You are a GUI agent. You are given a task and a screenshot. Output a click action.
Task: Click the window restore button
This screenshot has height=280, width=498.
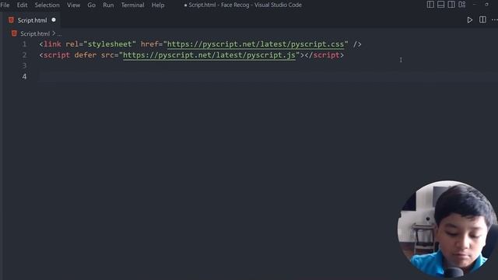click(x=486, y=5)
